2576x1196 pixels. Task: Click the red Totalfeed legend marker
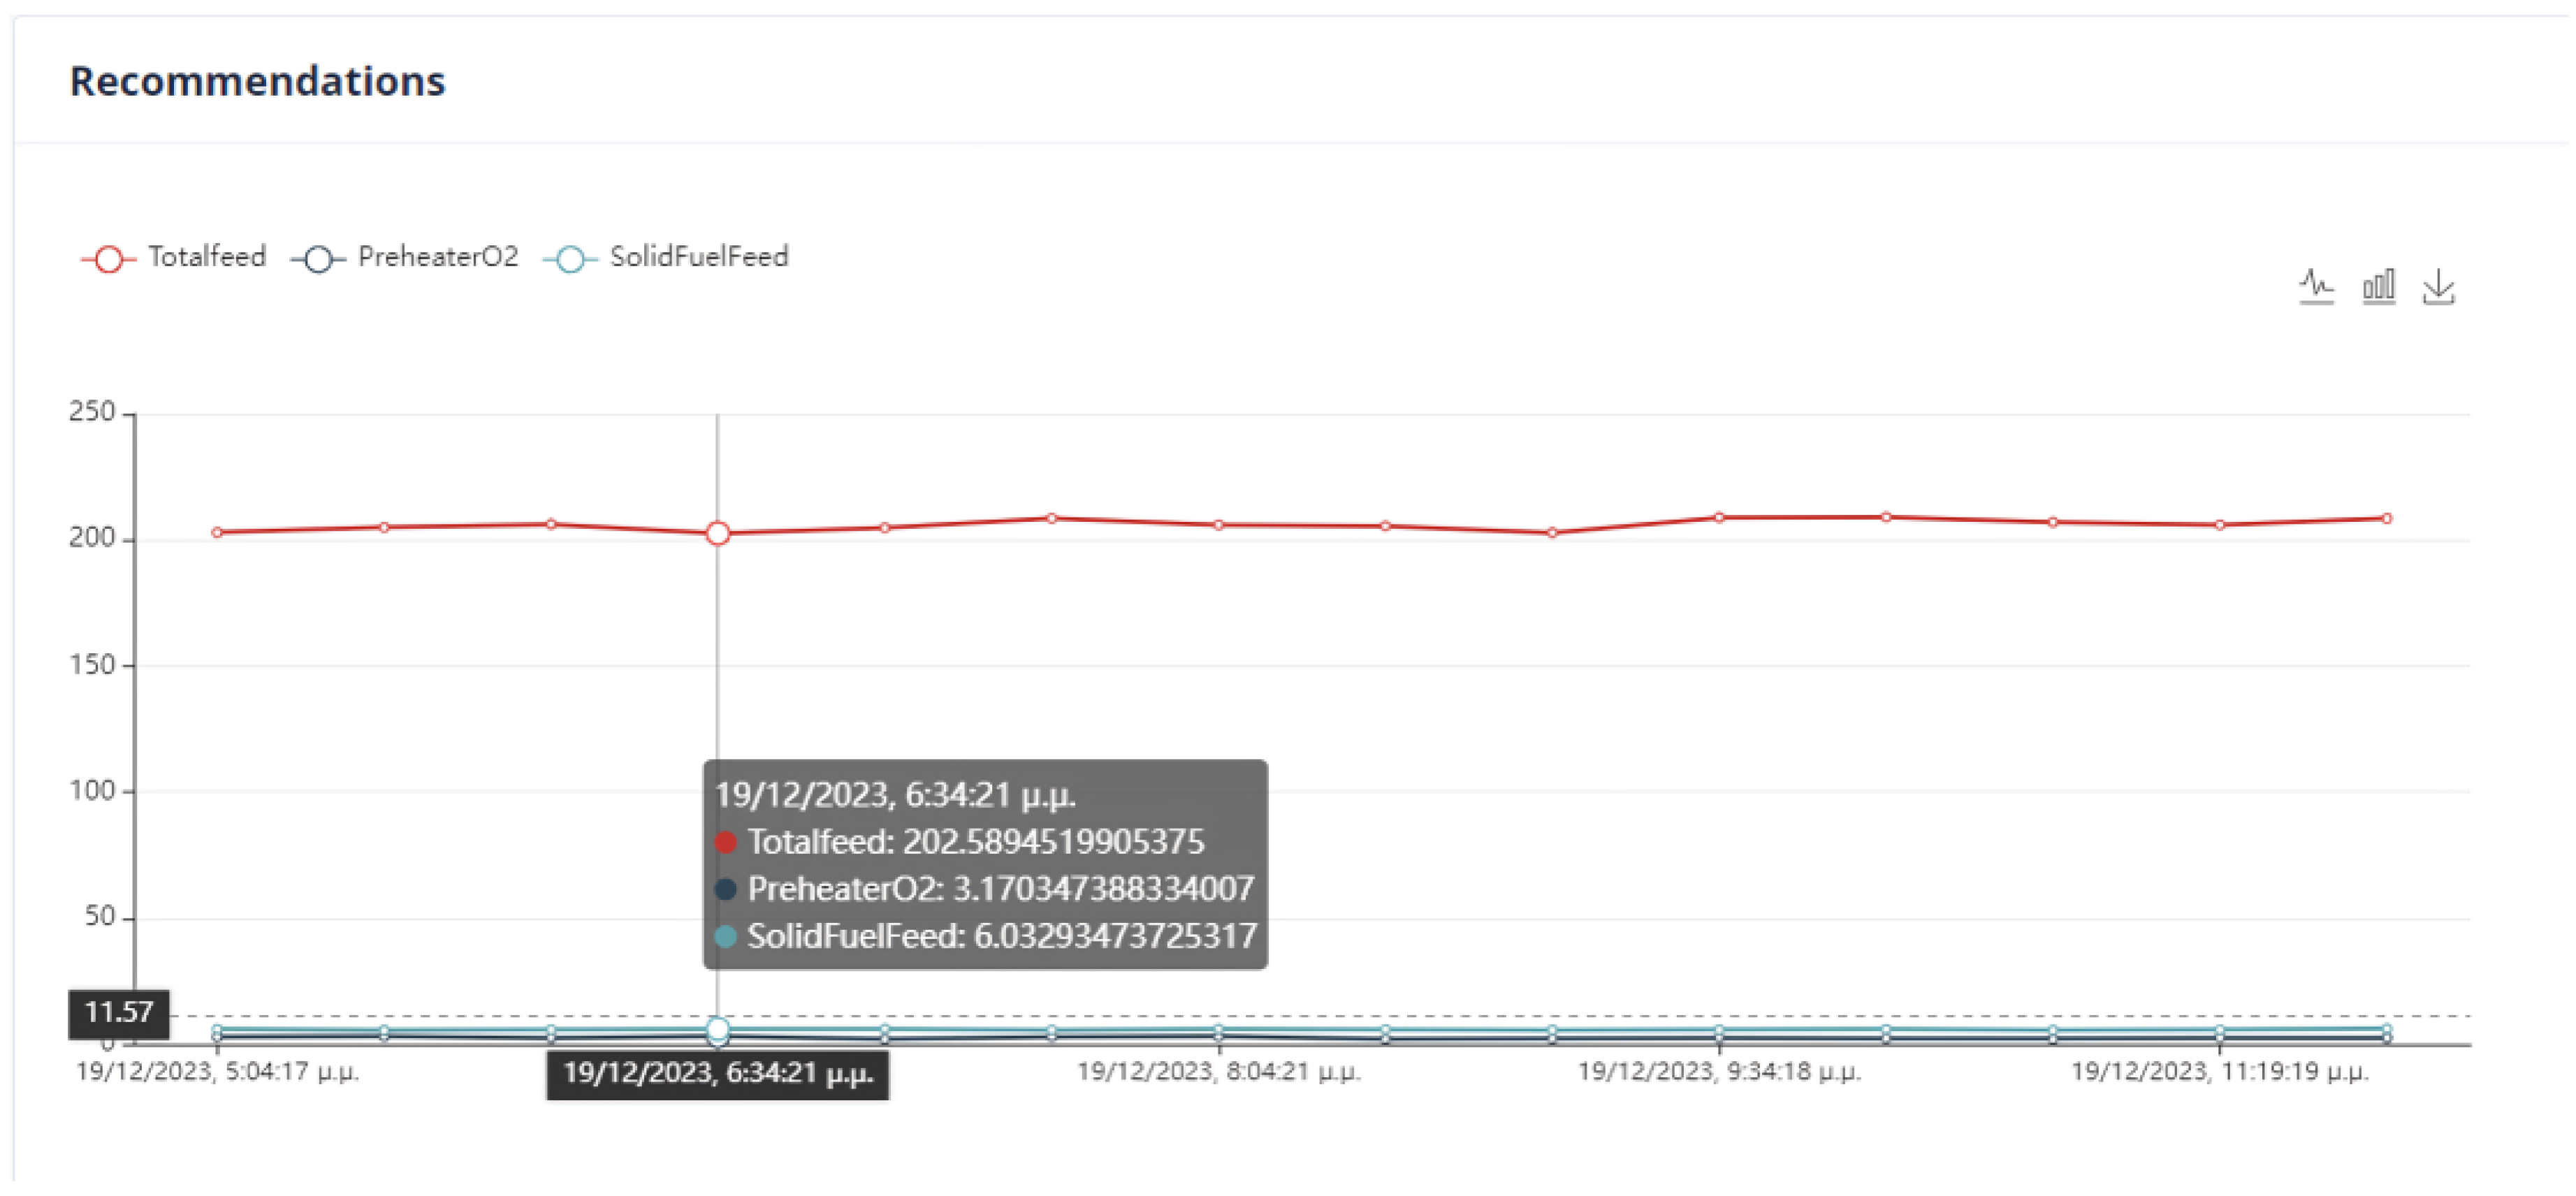(109, 259)
